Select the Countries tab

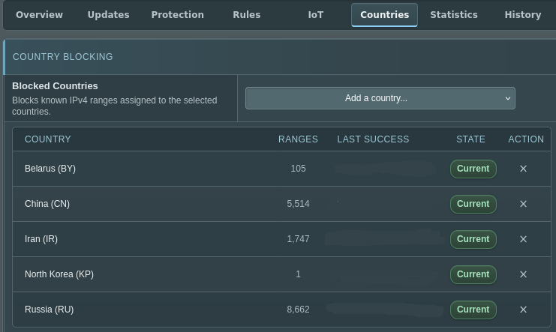point(384,15)
